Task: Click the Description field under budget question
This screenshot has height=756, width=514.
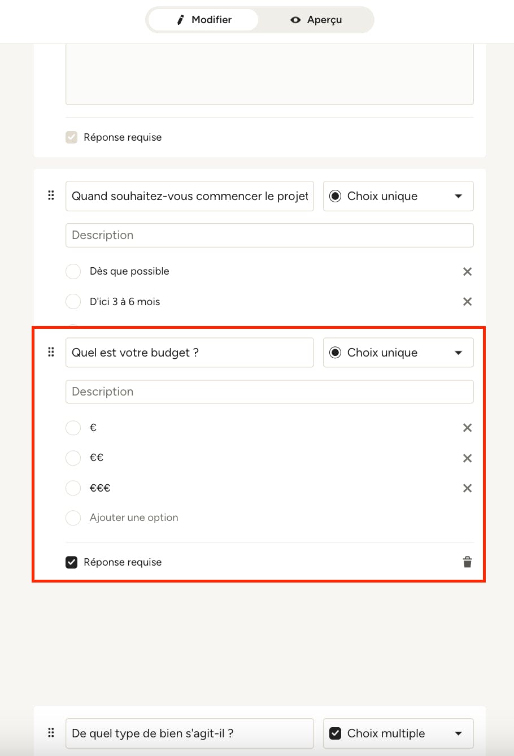Action: [x=269, y=392]
